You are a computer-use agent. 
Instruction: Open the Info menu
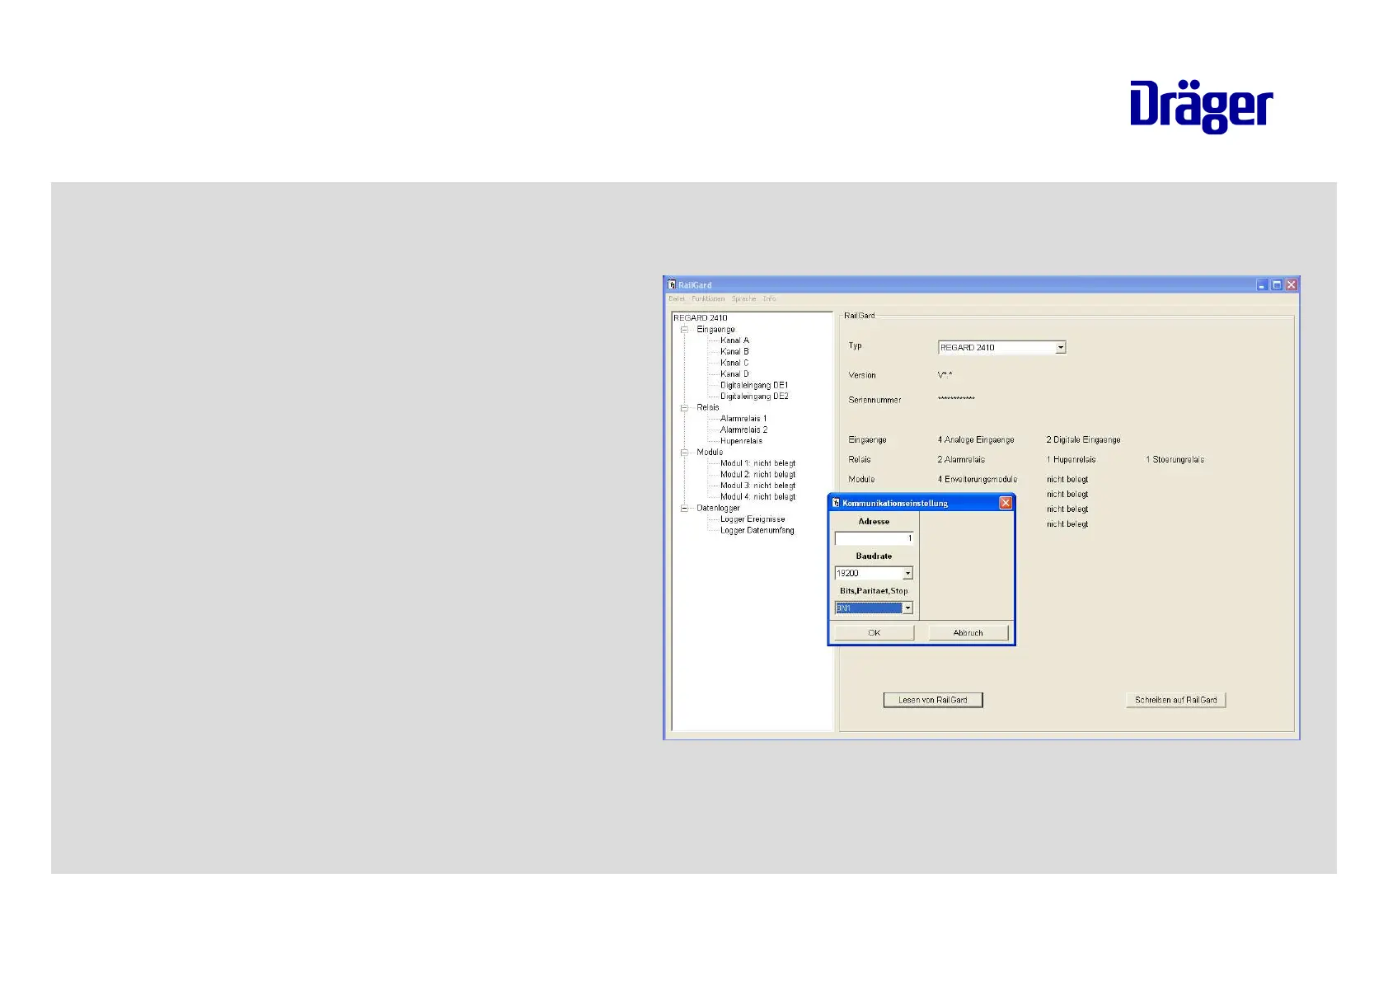pyautogui.click(x=769, y=299)
